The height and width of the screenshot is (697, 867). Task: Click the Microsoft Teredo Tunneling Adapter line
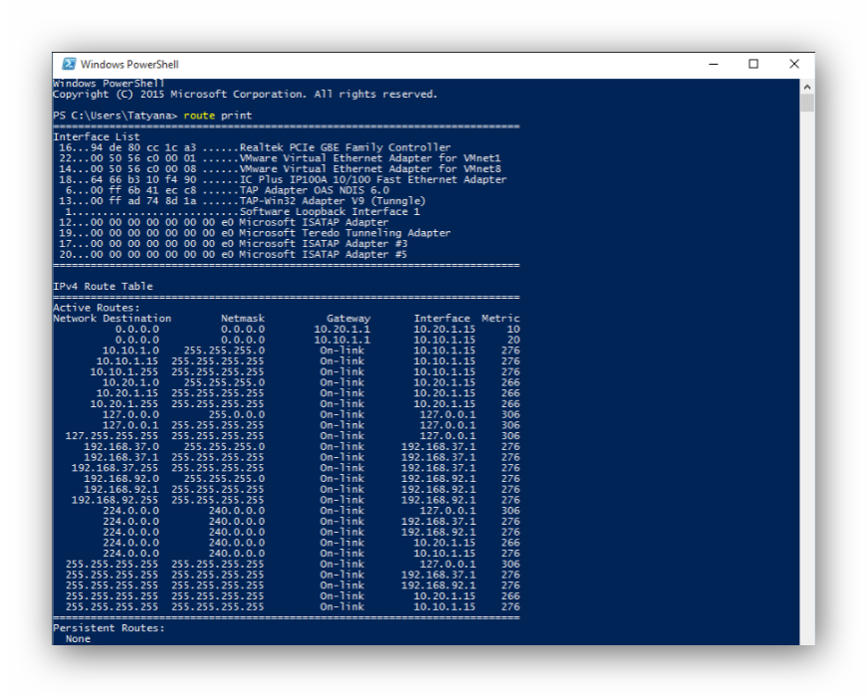[255, 233]
